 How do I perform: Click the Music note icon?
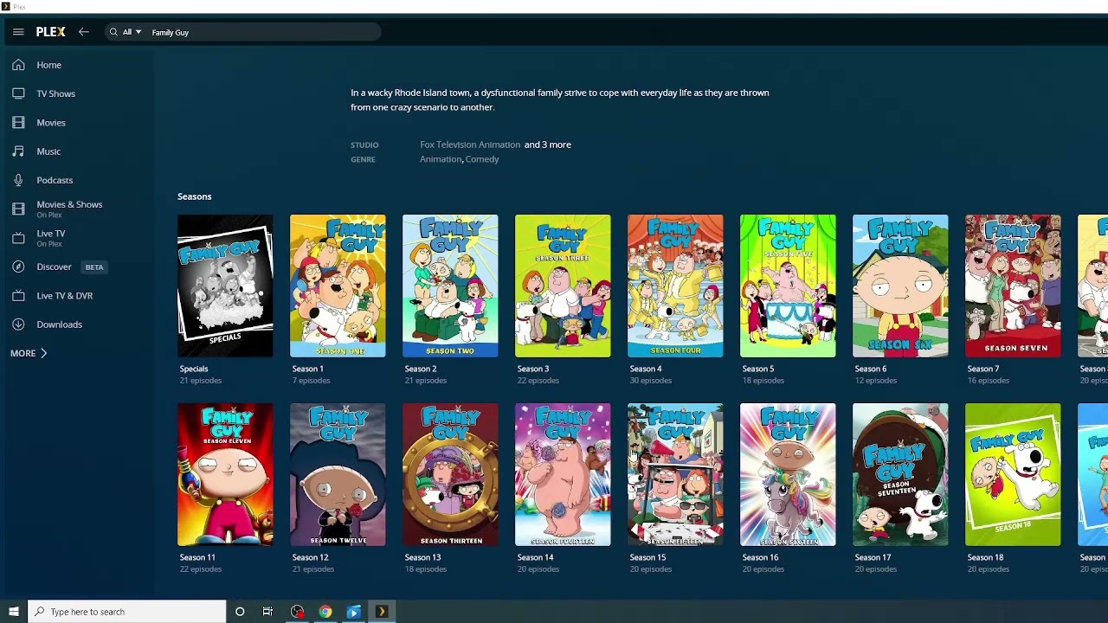pos(18,151)
